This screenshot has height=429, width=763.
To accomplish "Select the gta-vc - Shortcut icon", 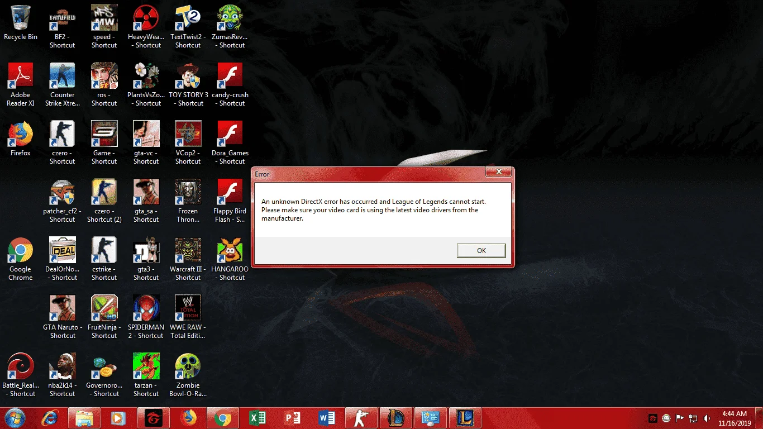I will coord(146,143).
